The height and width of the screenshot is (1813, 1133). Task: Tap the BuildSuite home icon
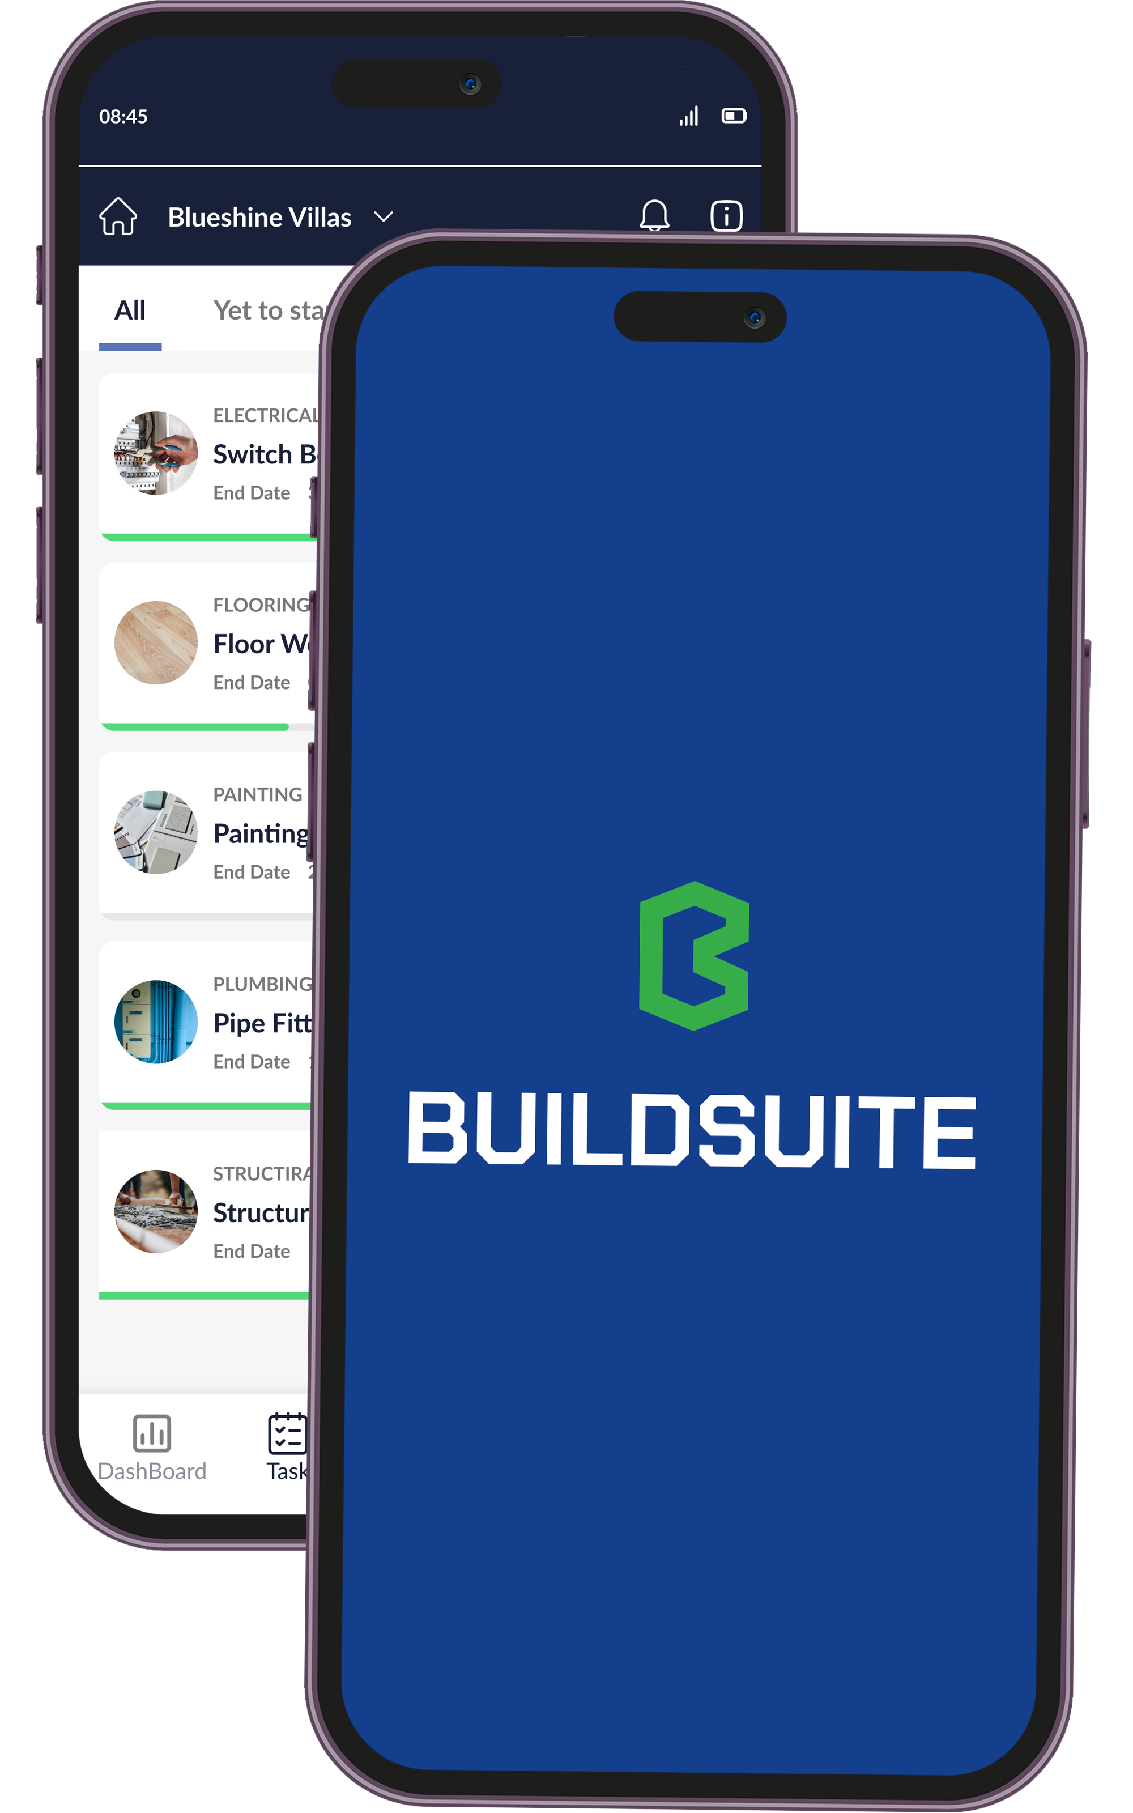(x=119, y=215)
